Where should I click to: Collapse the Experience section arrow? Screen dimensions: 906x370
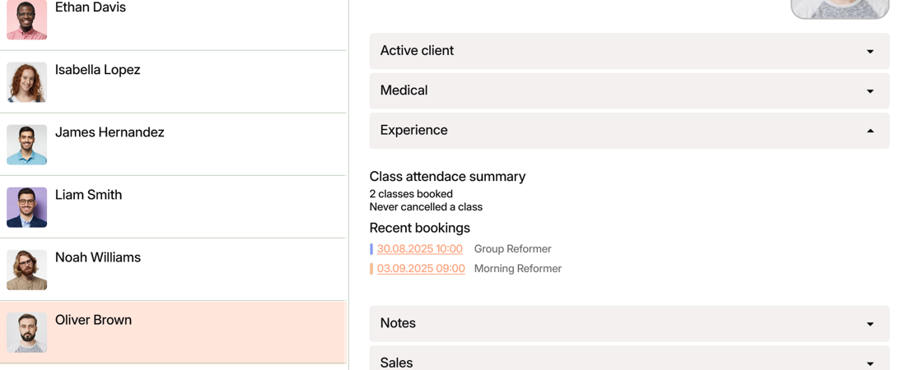tap(871, 131)
